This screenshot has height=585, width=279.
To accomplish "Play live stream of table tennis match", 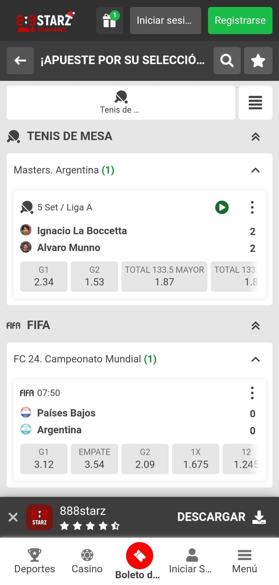I will 222,207.
